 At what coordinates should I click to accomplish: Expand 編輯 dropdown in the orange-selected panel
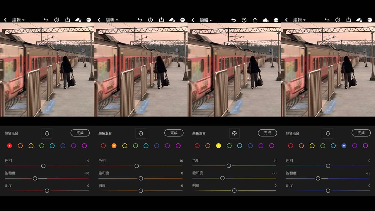[x=112, y=20]
